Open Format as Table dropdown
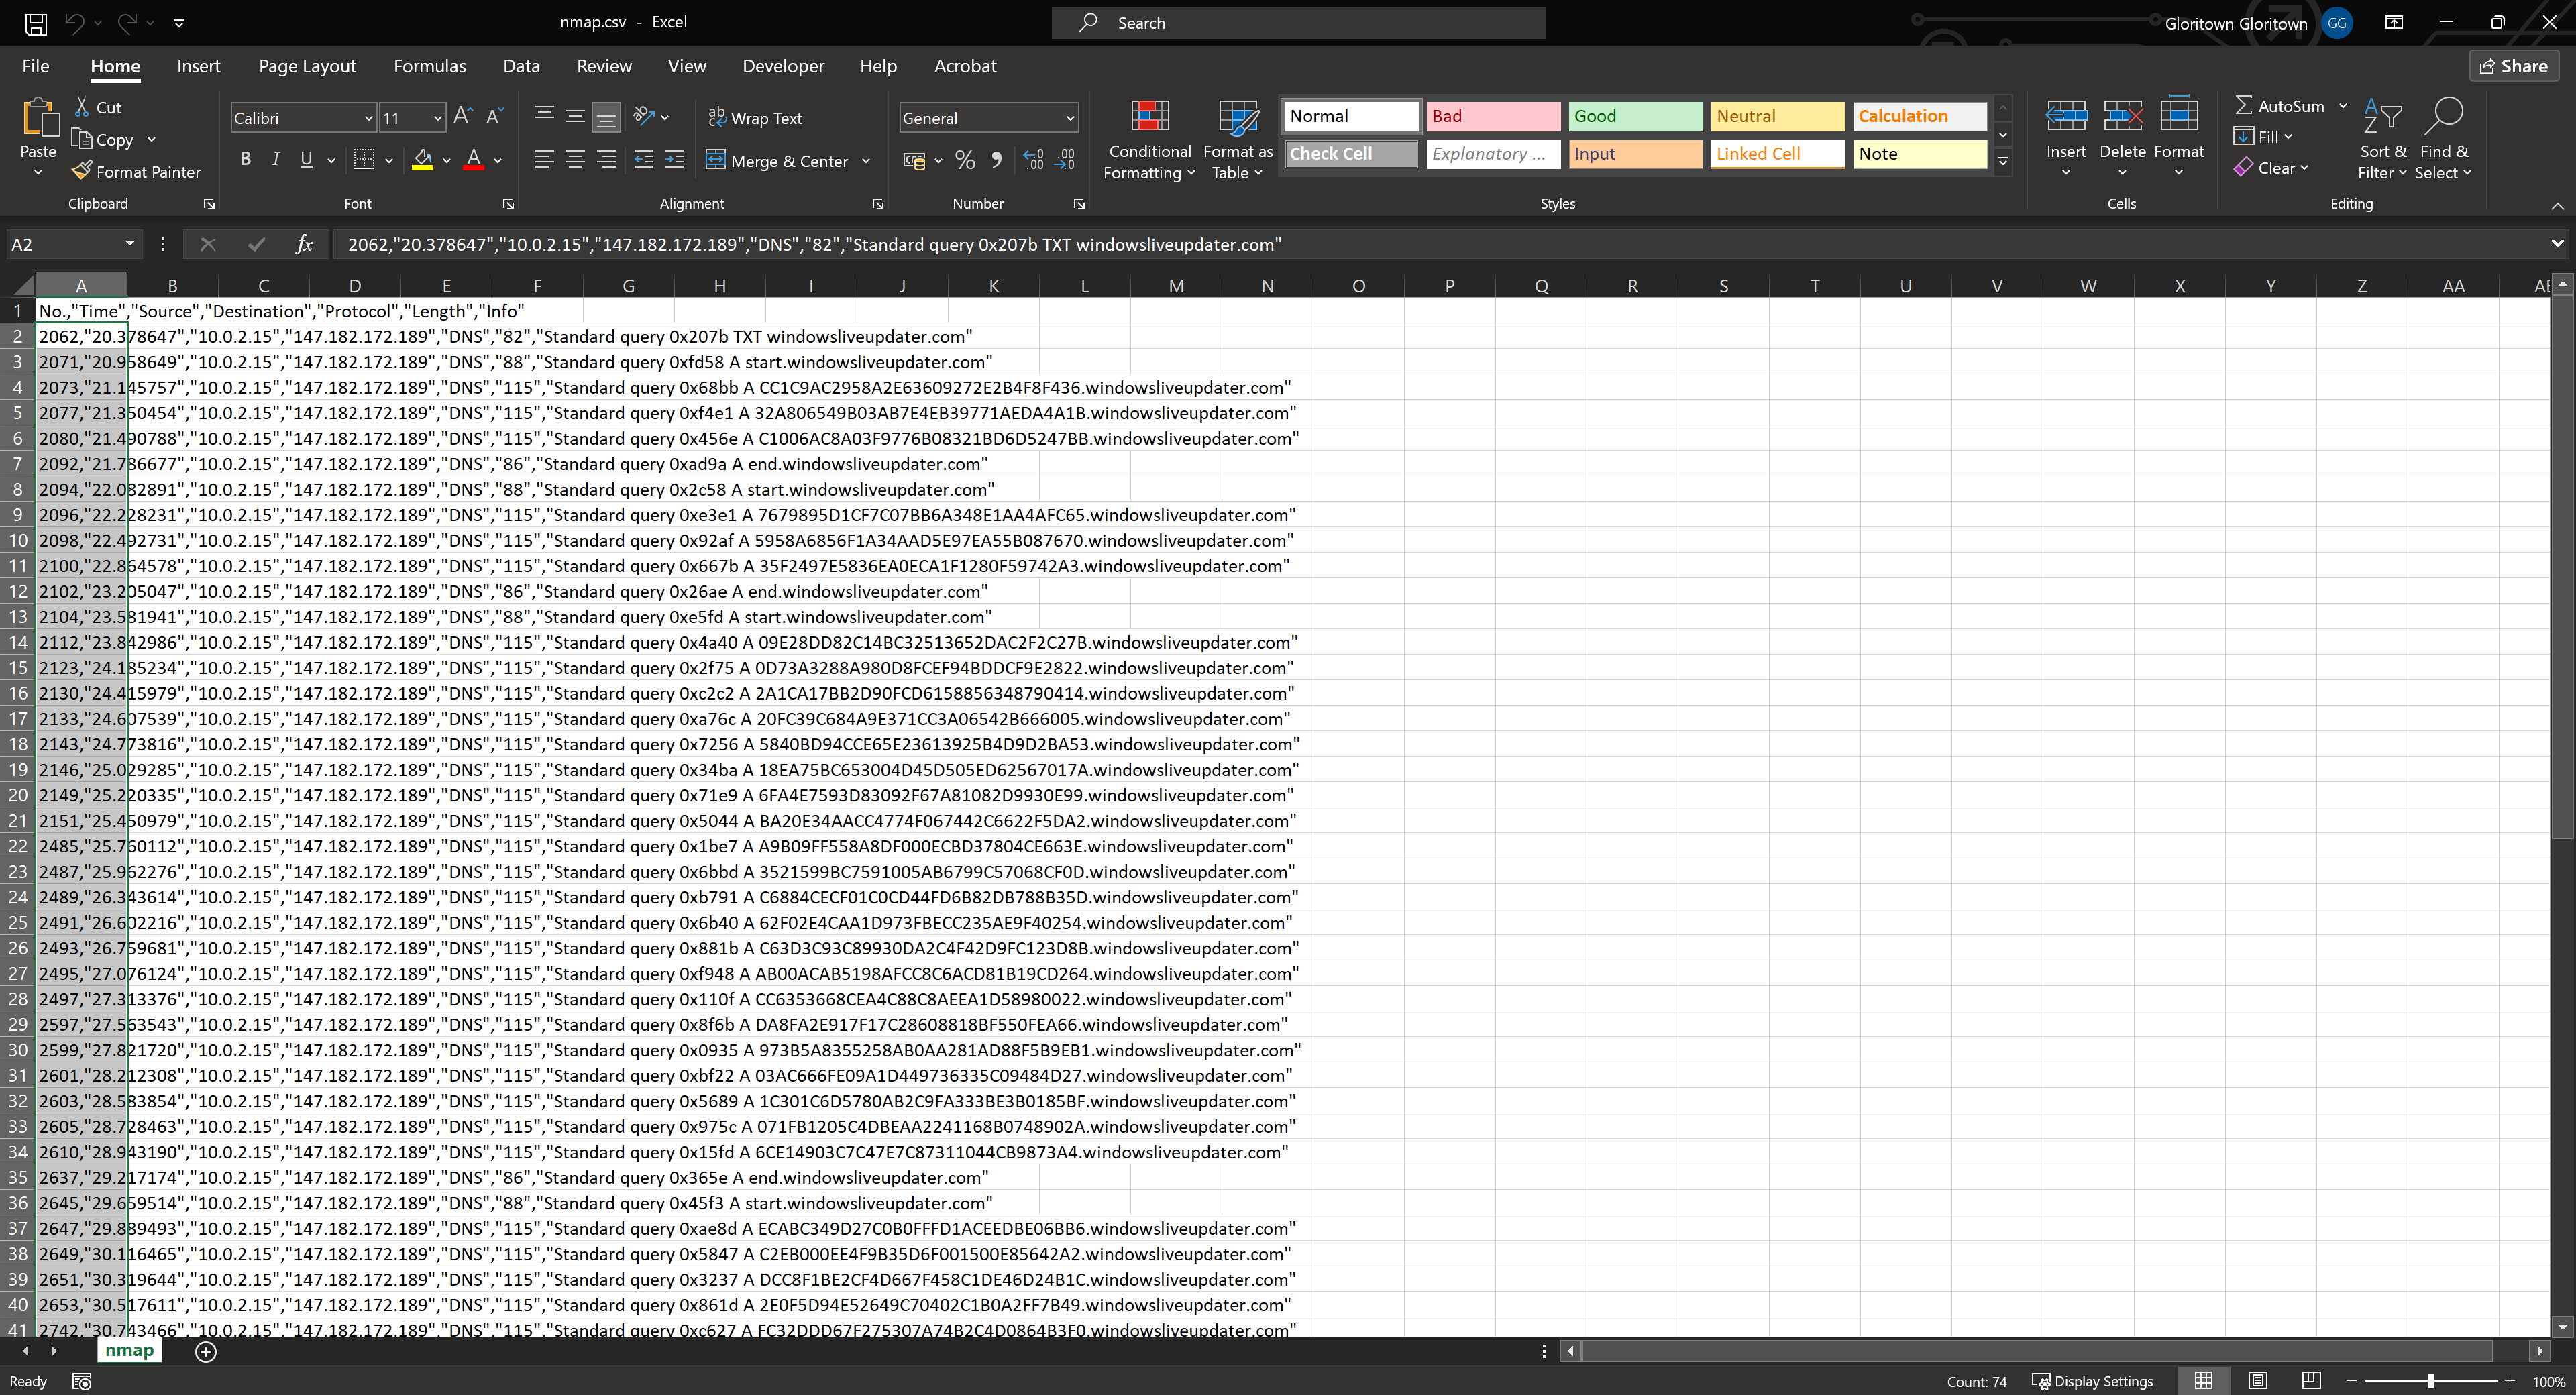Screen dimensions: 2576x1395 (1238, 140)
